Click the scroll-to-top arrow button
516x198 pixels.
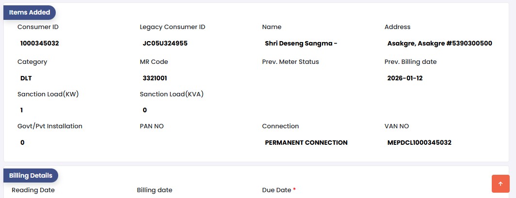(500, 184)
